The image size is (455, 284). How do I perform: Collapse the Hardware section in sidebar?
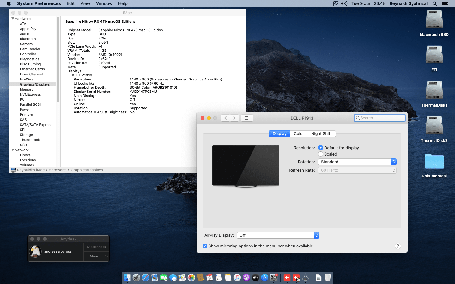(13, 19)
